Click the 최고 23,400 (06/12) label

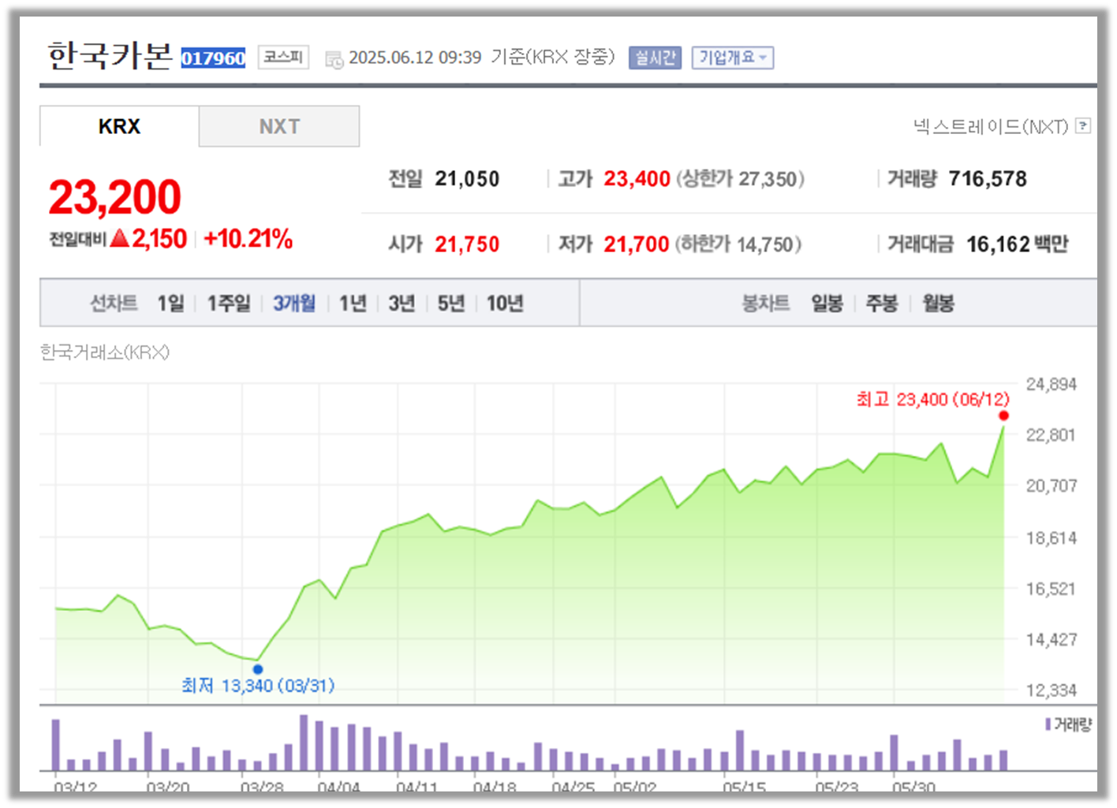[933, 399]
